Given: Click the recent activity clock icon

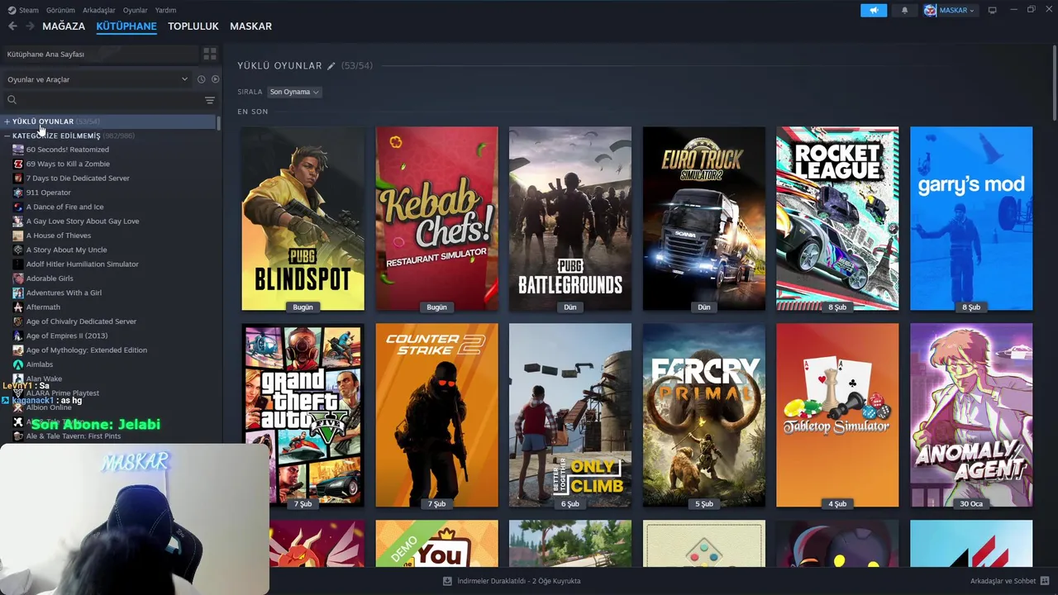Looking at the screenshot, I should tap(201, 79).
